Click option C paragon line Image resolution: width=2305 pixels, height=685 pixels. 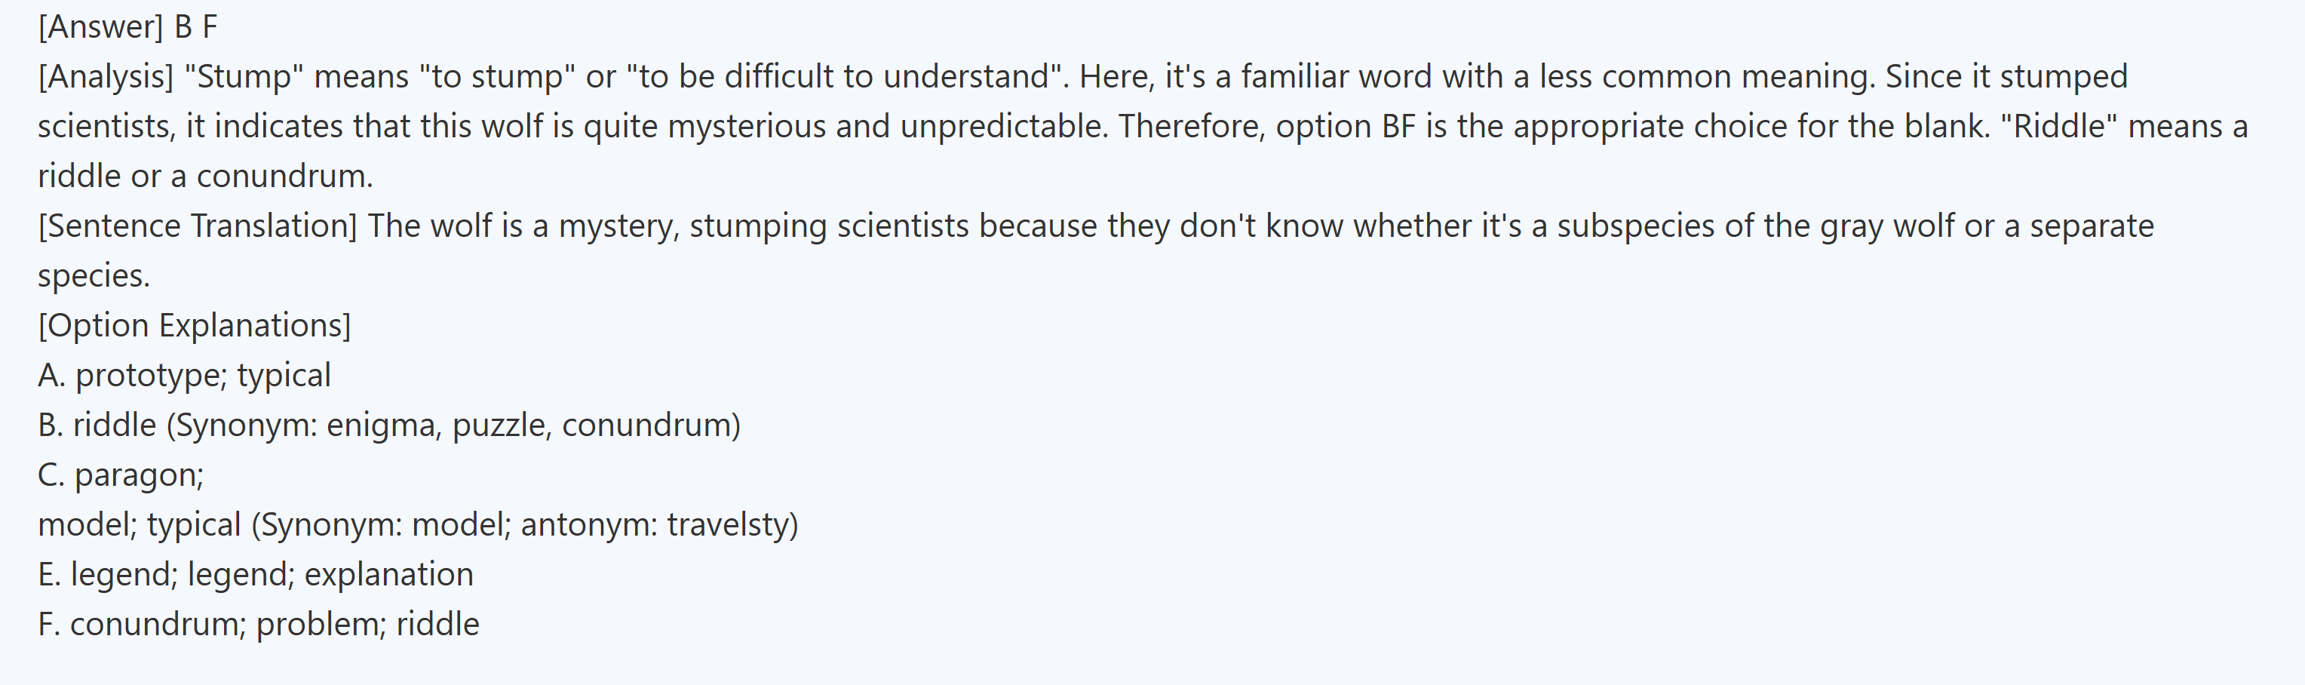(121, 475)
